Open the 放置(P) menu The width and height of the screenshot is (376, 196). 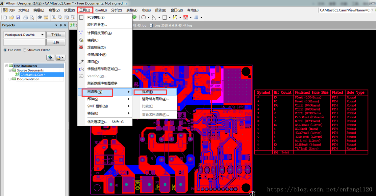click(x=69, y=10)
